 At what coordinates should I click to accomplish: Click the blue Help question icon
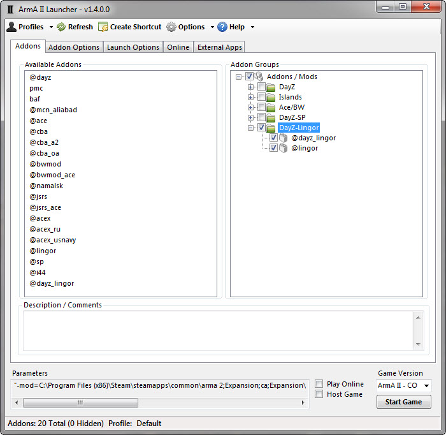[222, 27]
